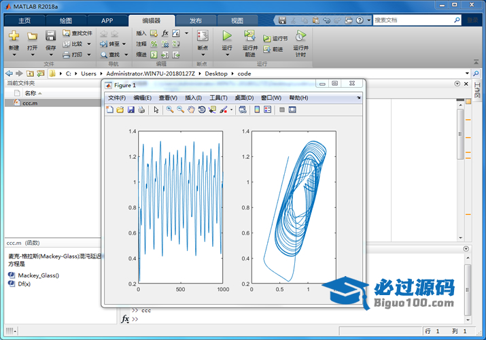
Task: Click the undo icon in quick access bar
Action: tap(327, 20)
